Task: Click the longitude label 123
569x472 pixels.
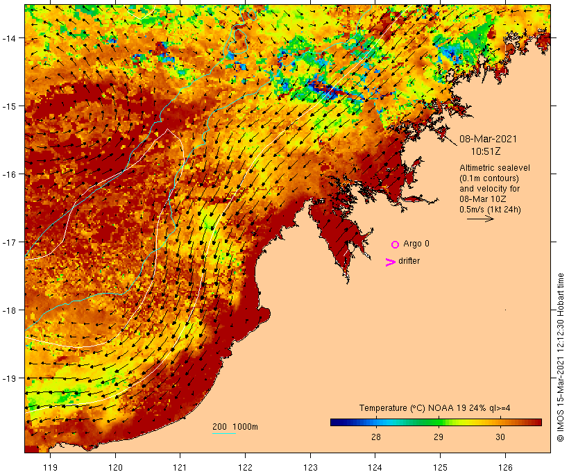Action: tap(310, 467)
